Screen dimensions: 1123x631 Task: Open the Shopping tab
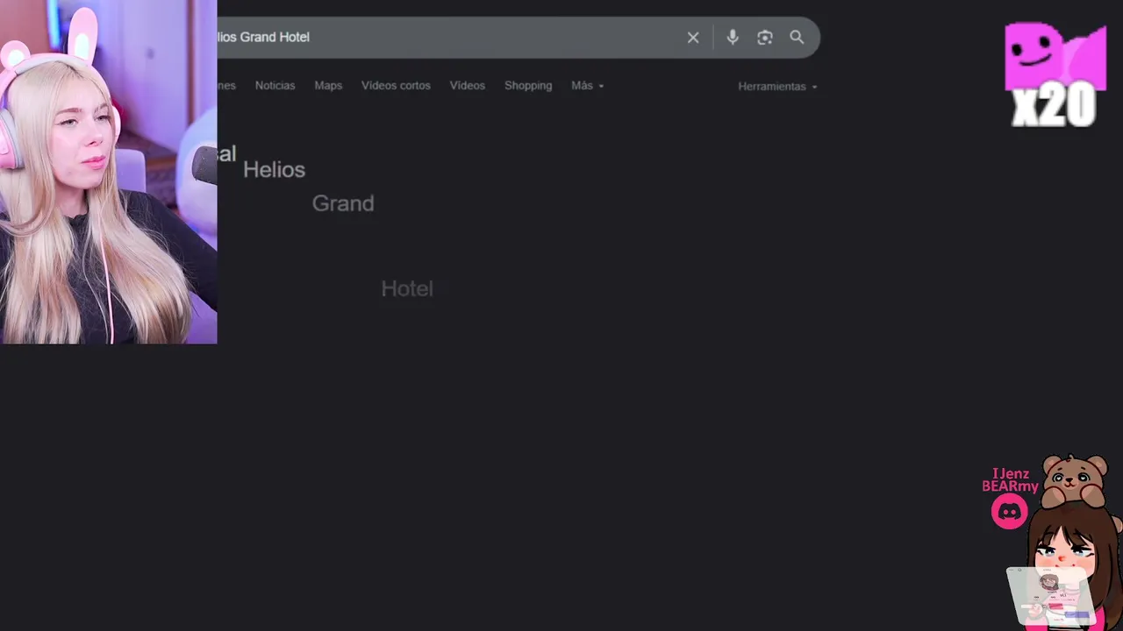pos(528,85)
